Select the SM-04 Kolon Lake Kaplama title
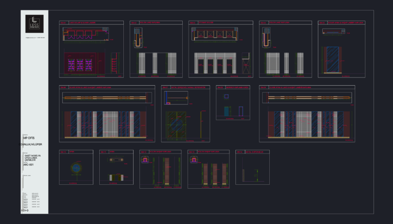 (x=279, y=23)
